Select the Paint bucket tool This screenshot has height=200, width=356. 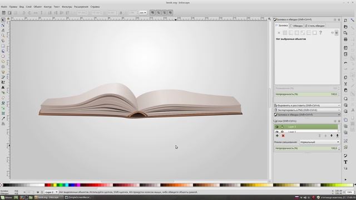(x=3, y=103)
